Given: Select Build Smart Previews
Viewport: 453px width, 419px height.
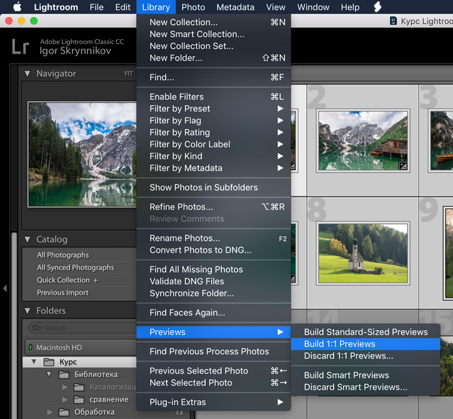Looking at the screenshot, I should coord(346,375).
